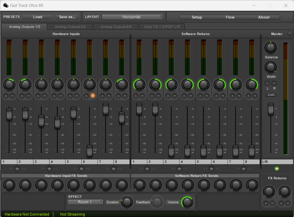Image resolution: width=294 pixels, height=217 pixels.
Task: Click the link icon between hardware inputs 1 and 2
Action: (x=17, y=169)
